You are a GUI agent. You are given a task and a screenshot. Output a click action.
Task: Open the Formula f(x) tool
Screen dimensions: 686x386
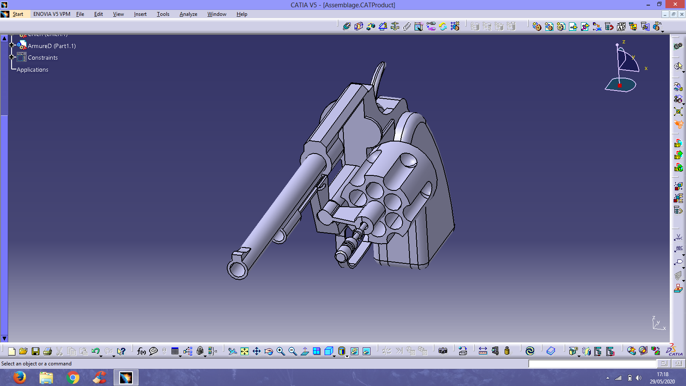(141, 351)
